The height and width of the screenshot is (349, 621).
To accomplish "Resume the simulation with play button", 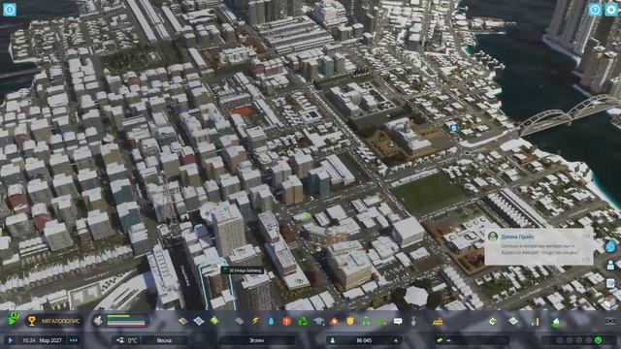I will point(11,340).
